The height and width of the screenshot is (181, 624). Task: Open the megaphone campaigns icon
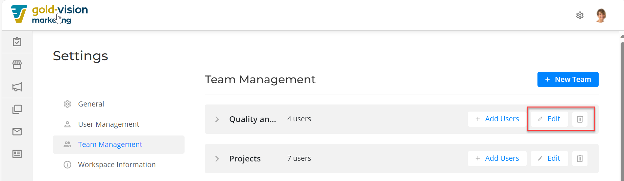click(x=17, y=87)
